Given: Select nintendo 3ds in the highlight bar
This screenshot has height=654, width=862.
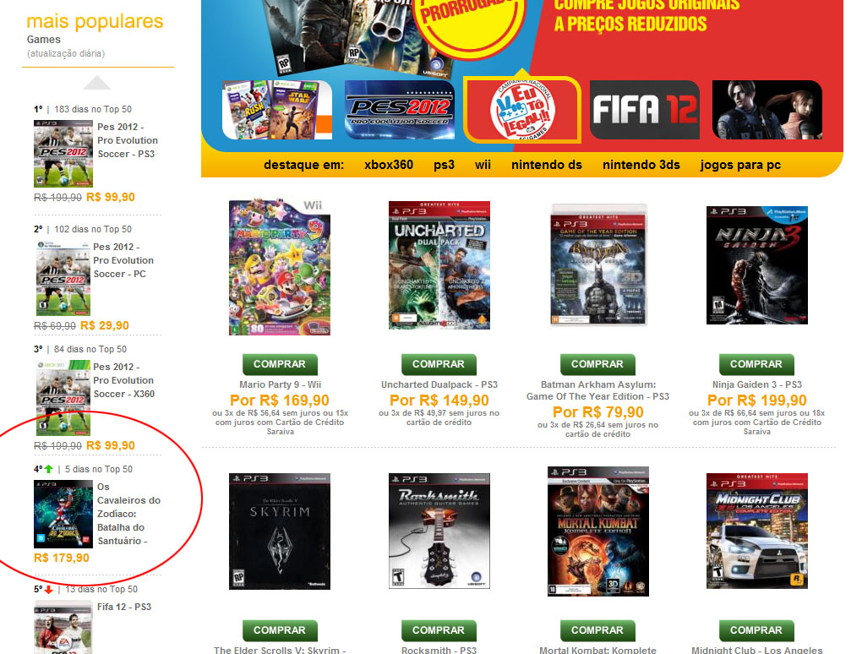Looking at the screenshot, I should [641, 165].
